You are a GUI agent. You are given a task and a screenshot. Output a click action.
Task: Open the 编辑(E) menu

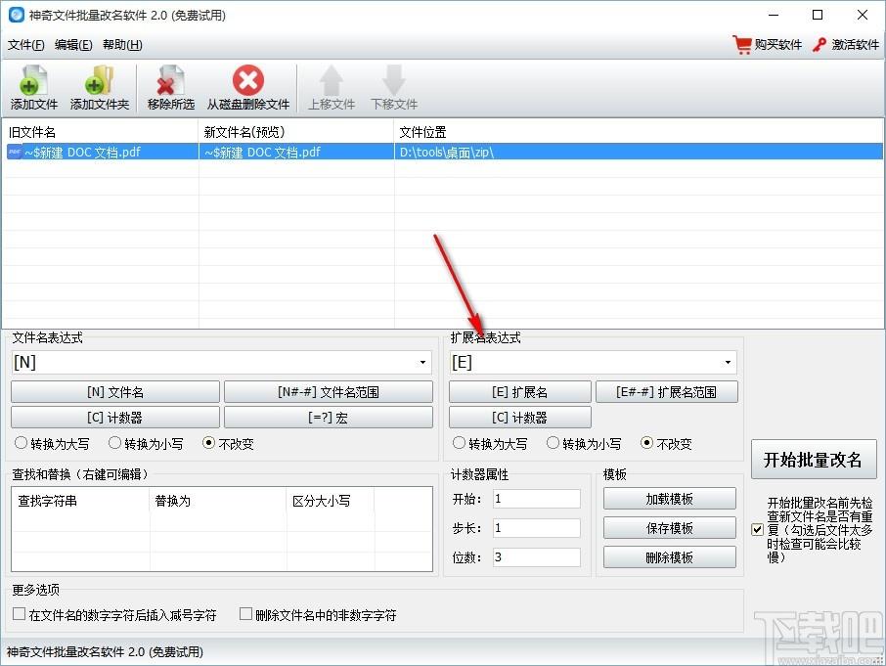(x=73, y=45)
